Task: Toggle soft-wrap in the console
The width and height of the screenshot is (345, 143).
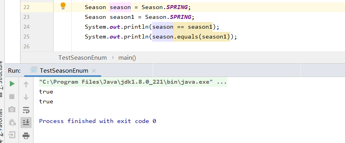Action: (26, 110)
